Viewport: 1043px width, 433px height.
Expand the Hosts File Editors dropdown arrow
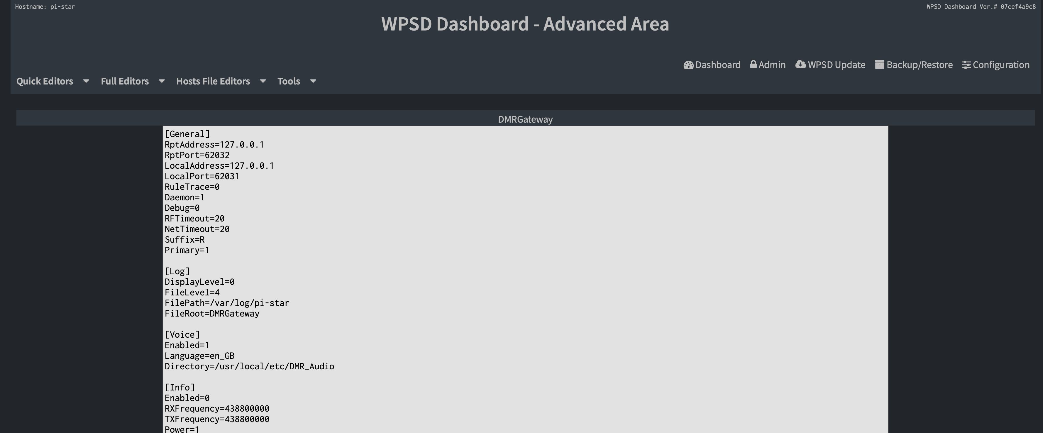click(263, 81)
